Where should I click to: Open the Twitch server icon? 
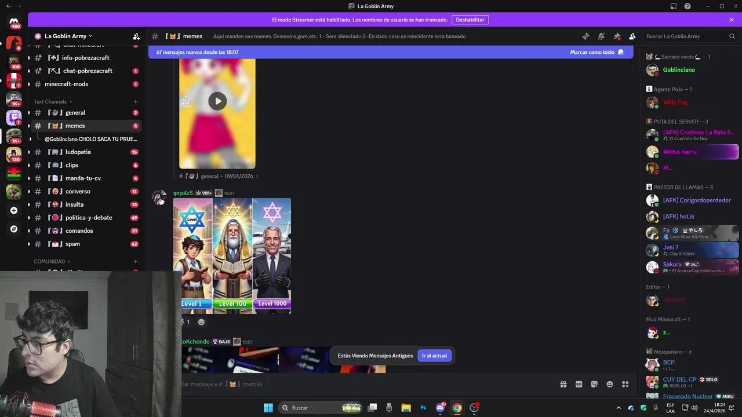[x=14, y=118]
